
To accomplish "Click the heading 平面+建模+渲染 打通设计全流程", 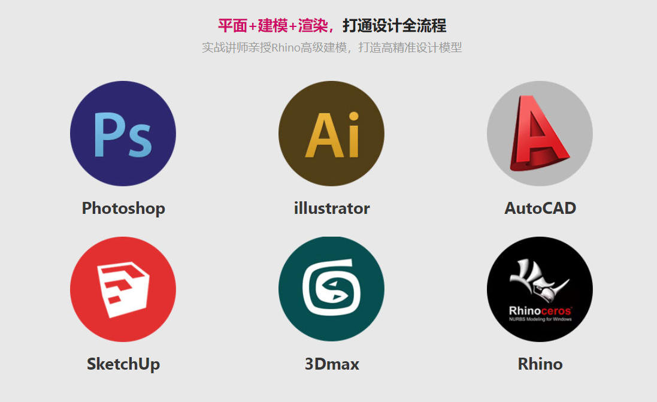I will point(332,26).
